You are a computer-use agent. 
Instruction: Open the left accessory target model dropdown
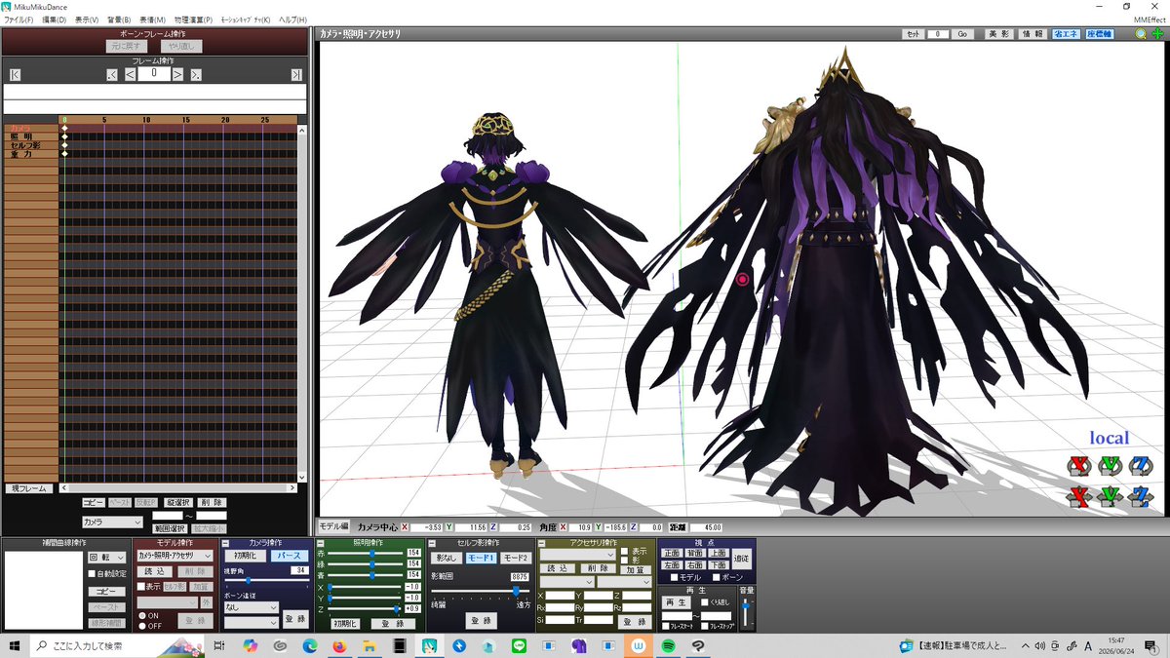(x=566, y=581)
